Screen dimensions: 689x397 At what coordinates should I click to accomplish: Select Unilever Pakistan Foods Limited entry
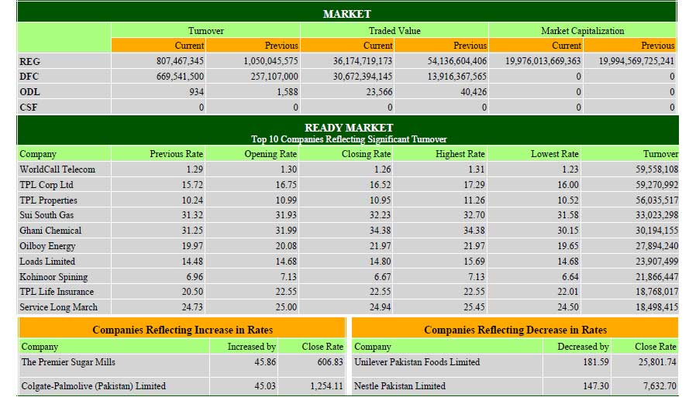pos(417,362)
